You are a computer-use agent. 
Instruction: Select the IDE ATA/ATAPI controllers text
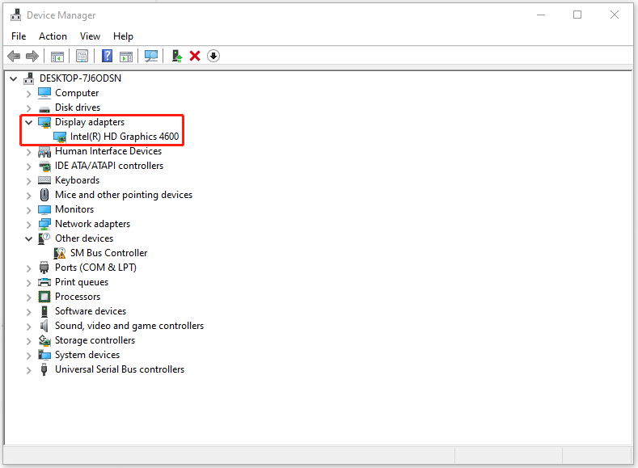(109, 166)
